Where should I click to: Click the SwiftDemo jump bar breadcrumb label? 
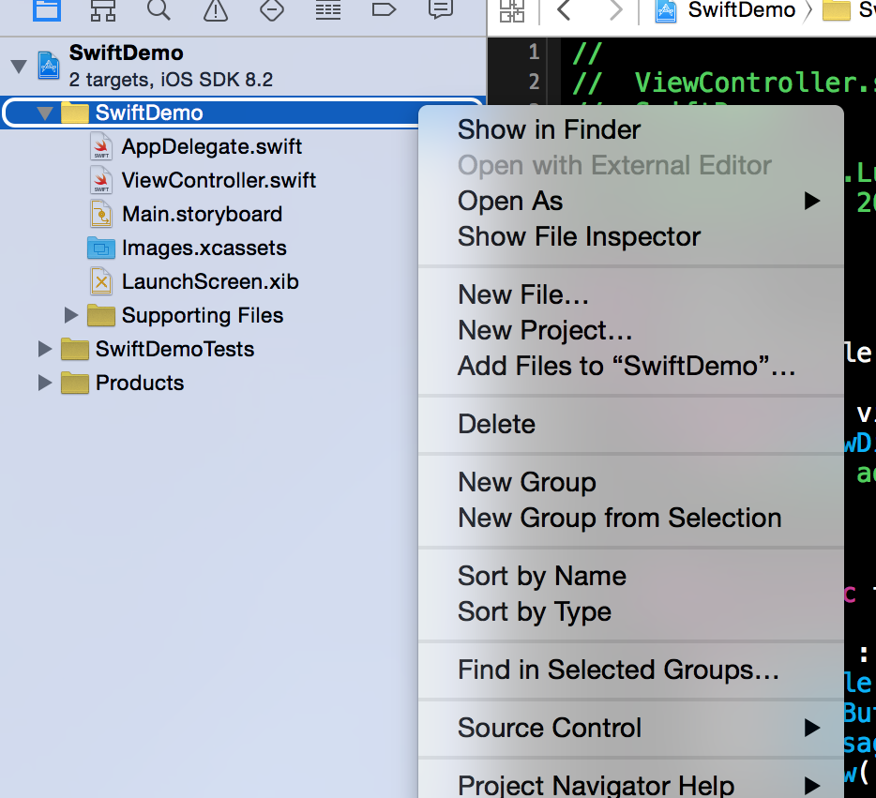[741, 10]
